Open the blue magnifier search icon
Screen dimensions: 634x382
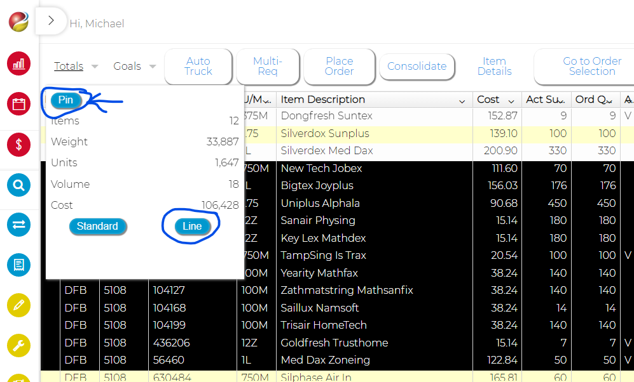[18, 185]
